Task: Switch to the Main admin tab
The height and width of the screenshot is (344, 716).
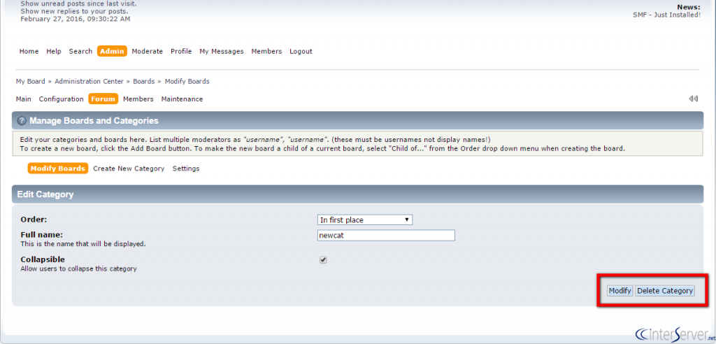Action: pyautogui.click(x=23, y=99)
